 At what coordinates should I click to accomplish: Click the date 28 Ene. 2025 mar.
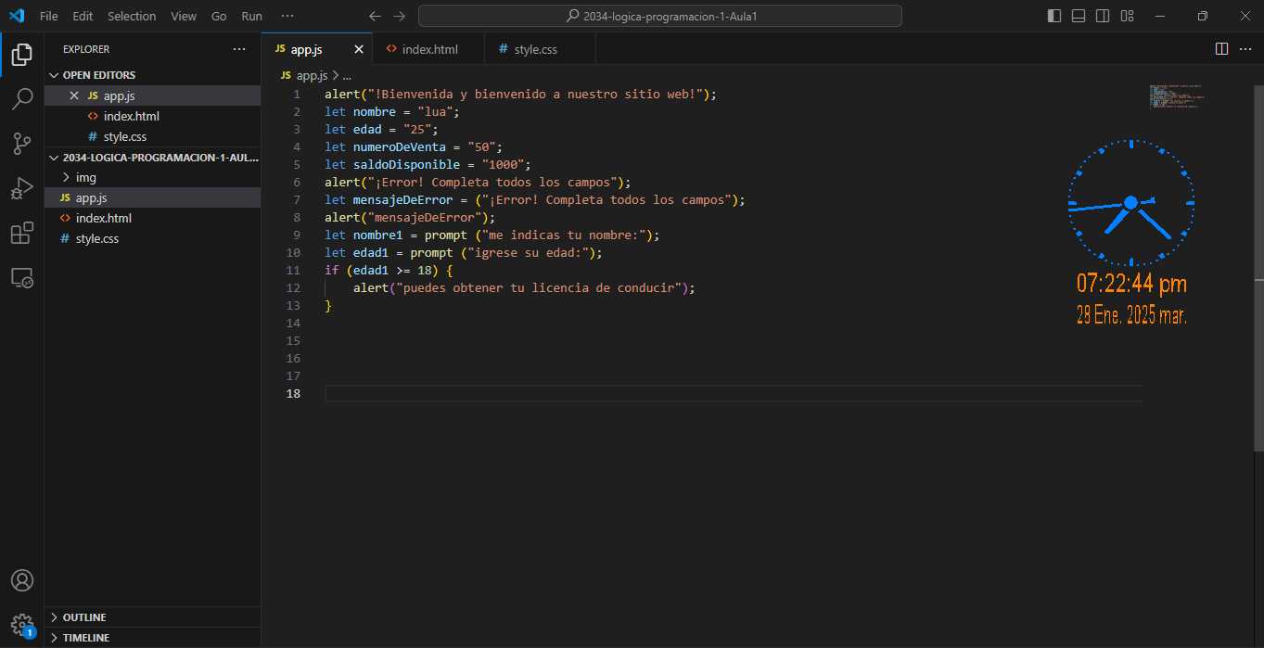point(1131,315)
